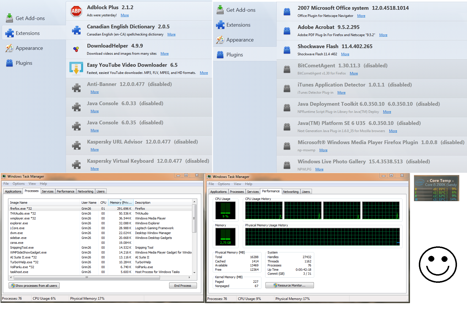Click the Get Add-ons icon in left pane
467x314 pixels.
point(9,18)
